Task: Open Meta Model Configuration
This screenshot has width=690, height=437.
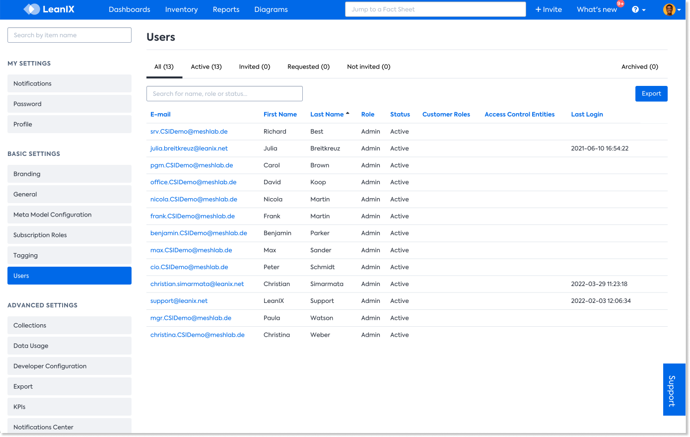Action: [x=69, y=215]
